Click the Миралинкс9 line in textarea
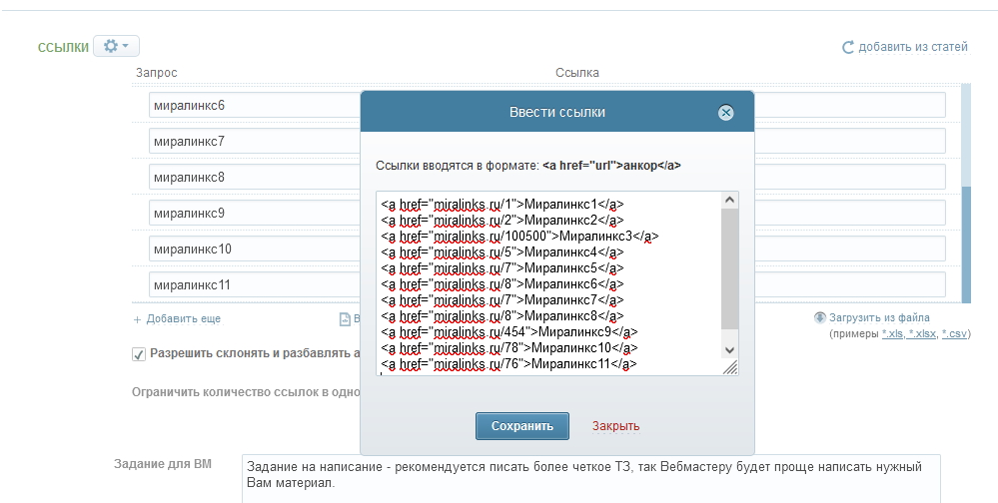The width and height of the screenshot is (998, 503). coord(509,332)
